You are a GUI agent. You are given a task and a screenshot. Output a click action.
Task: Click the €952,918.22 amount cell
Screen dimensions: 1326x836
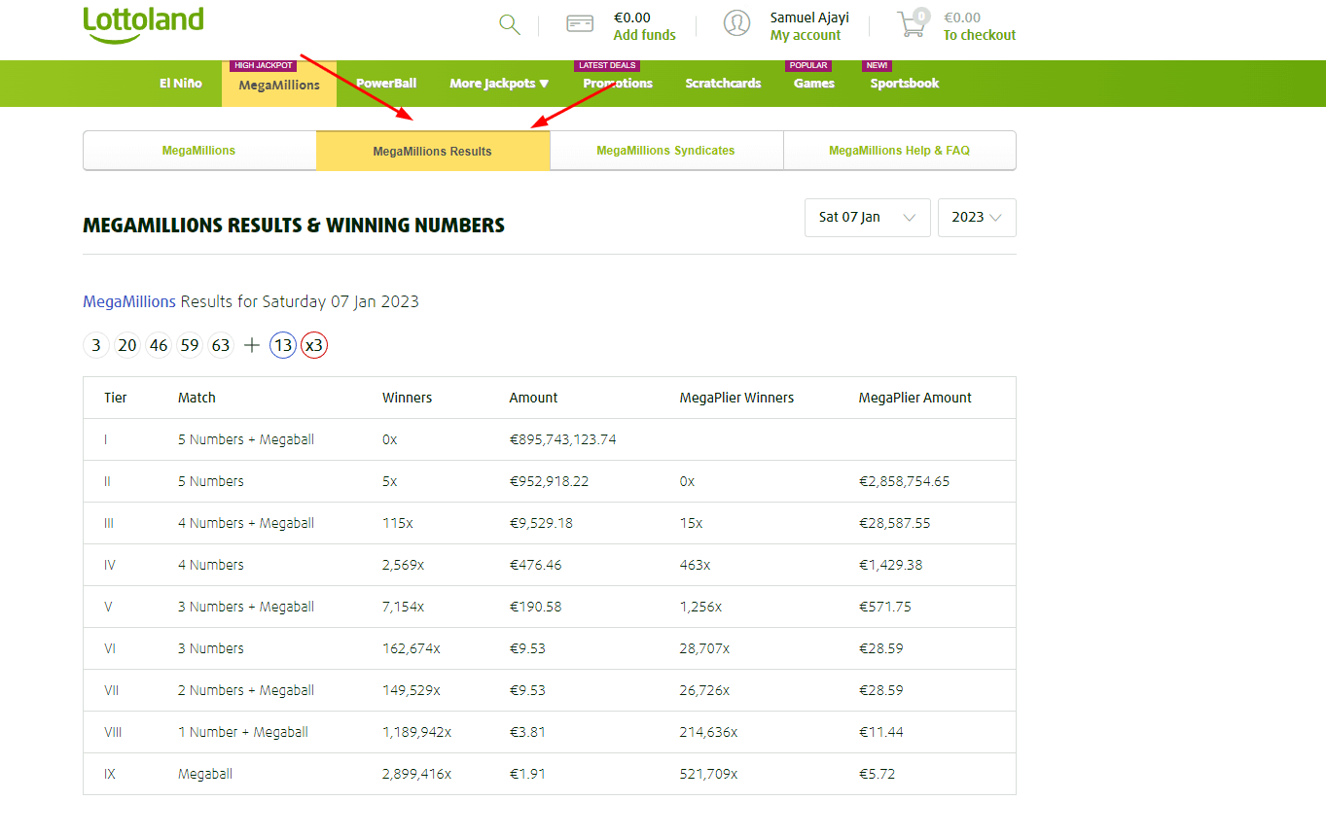(x=549, y=481)
